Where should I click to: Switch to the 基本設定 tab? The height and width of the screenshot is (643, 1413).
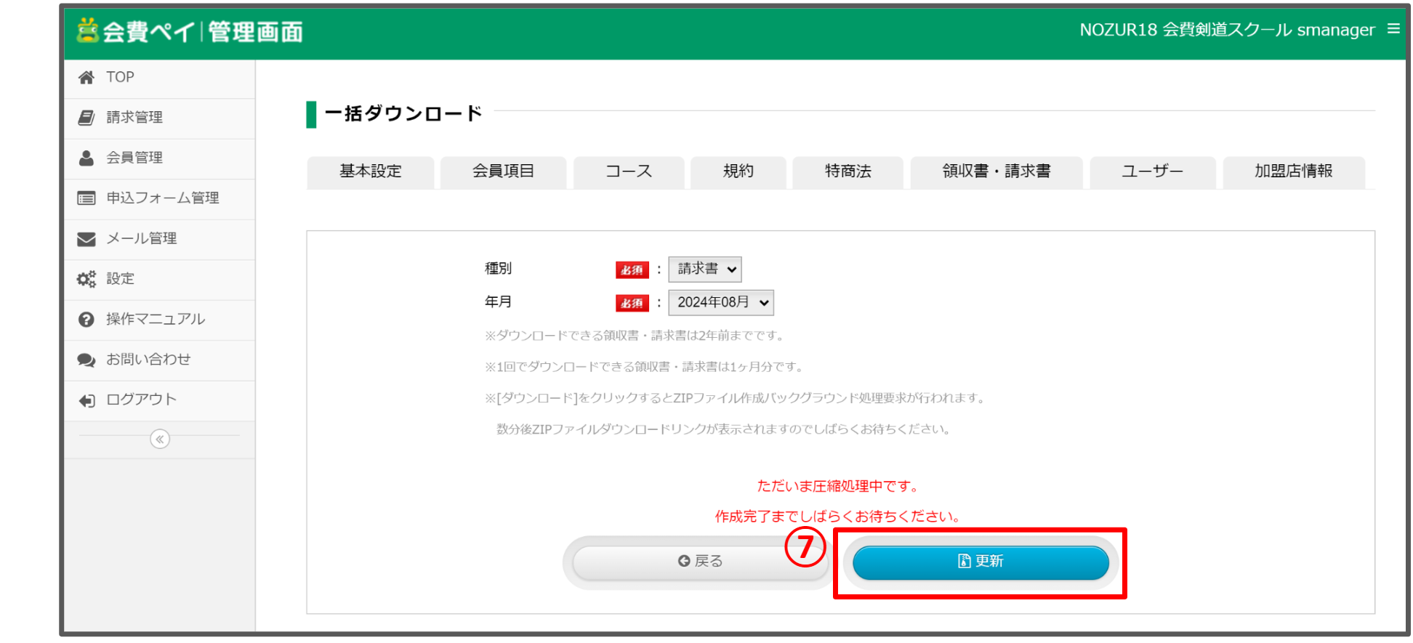[370, 172]
